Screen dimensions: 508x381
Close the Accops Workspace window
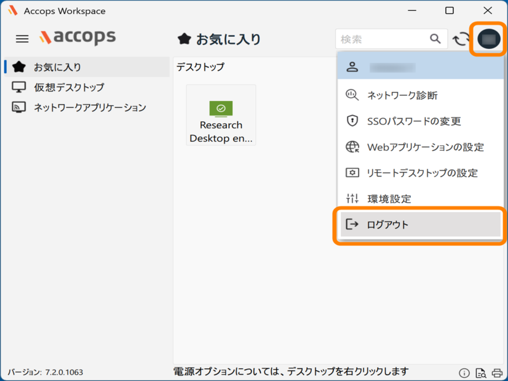[488, 11]
